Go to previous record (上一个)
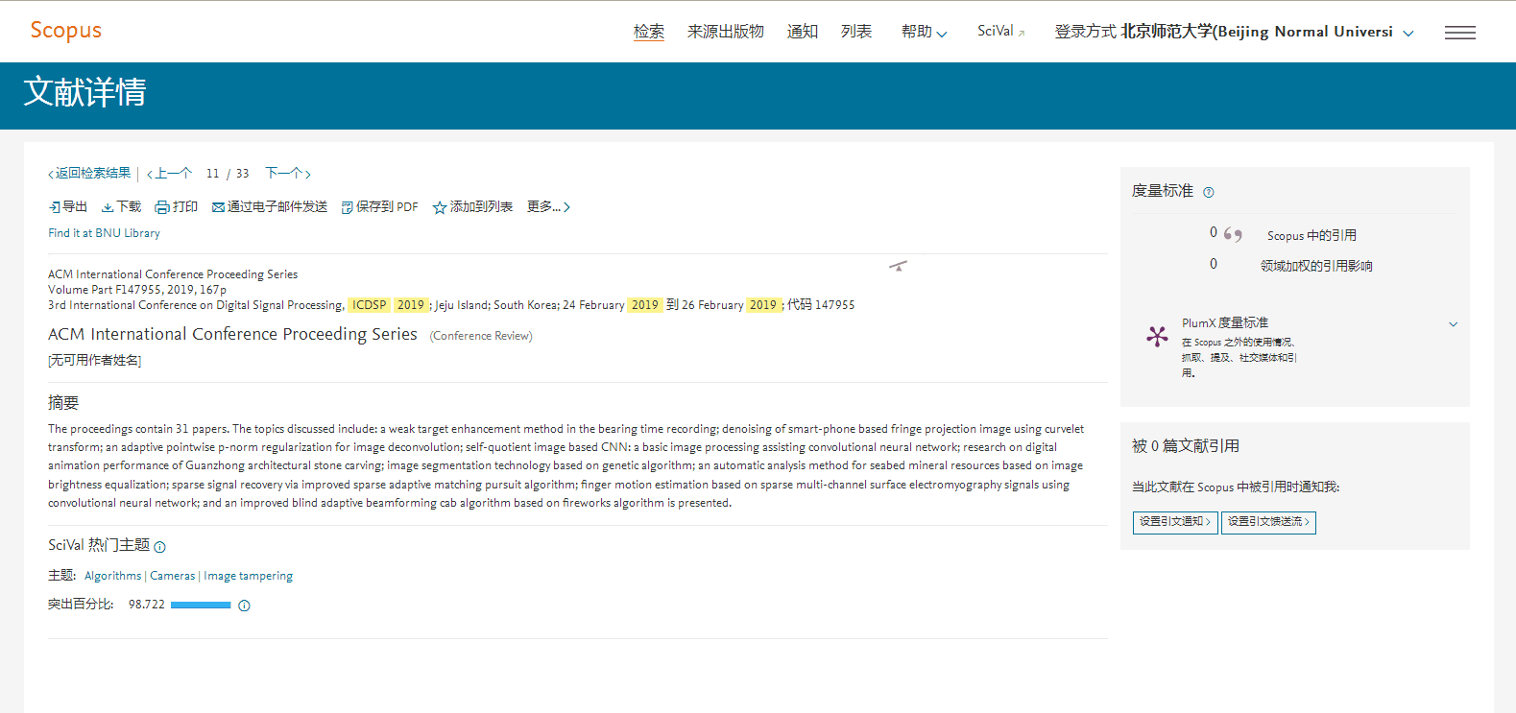The width and height of the screenshot is (1516, 713). pyautogui.click(x=169, y=174)
